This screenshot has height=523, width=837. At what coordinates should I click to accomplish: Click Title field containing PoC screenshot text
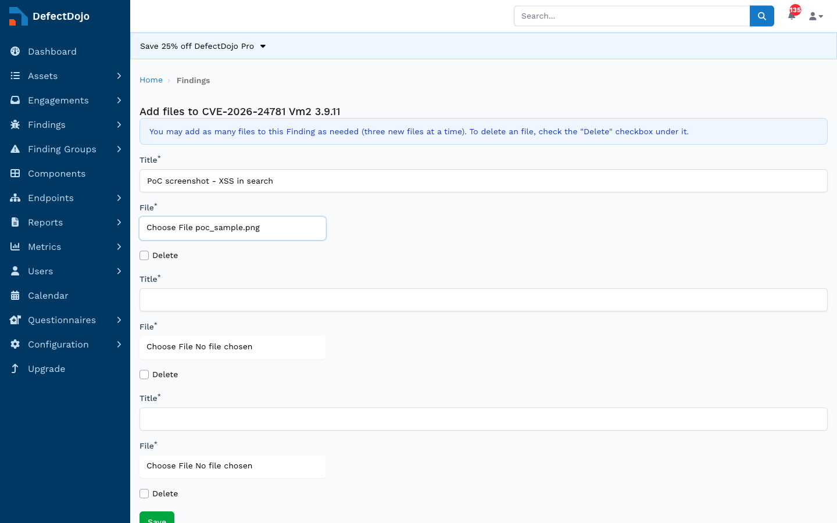tap(484, 181)
